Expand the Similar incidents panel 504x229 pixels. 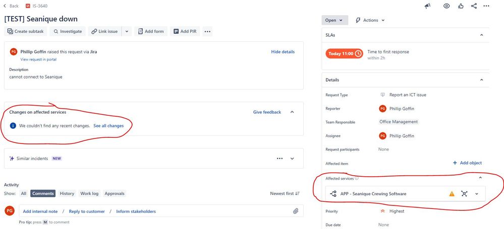coord(292,159)
